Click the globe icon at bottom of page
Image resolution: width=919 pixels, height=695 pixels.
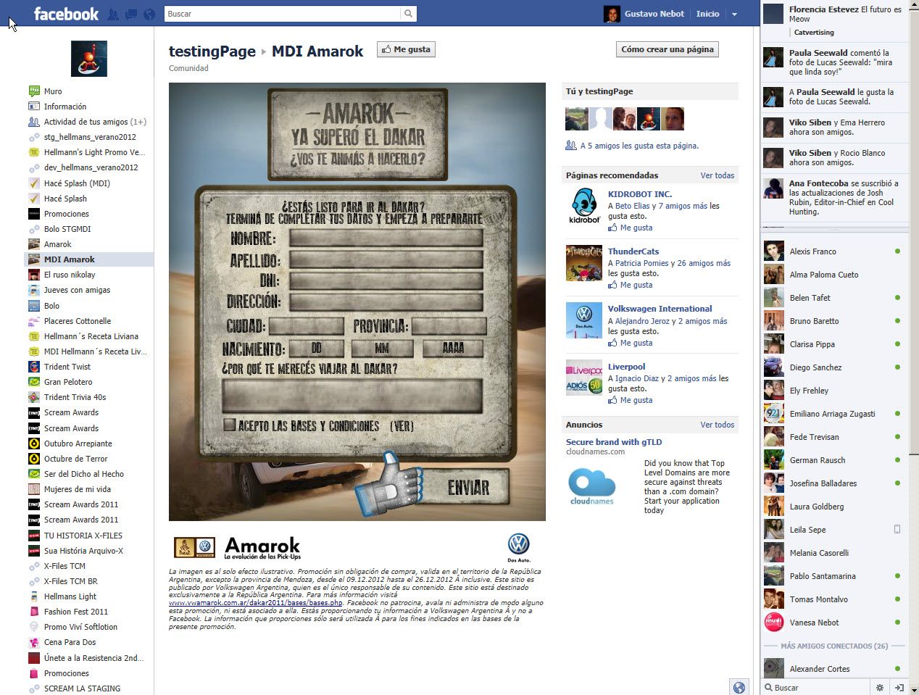[x=739, y=688]
